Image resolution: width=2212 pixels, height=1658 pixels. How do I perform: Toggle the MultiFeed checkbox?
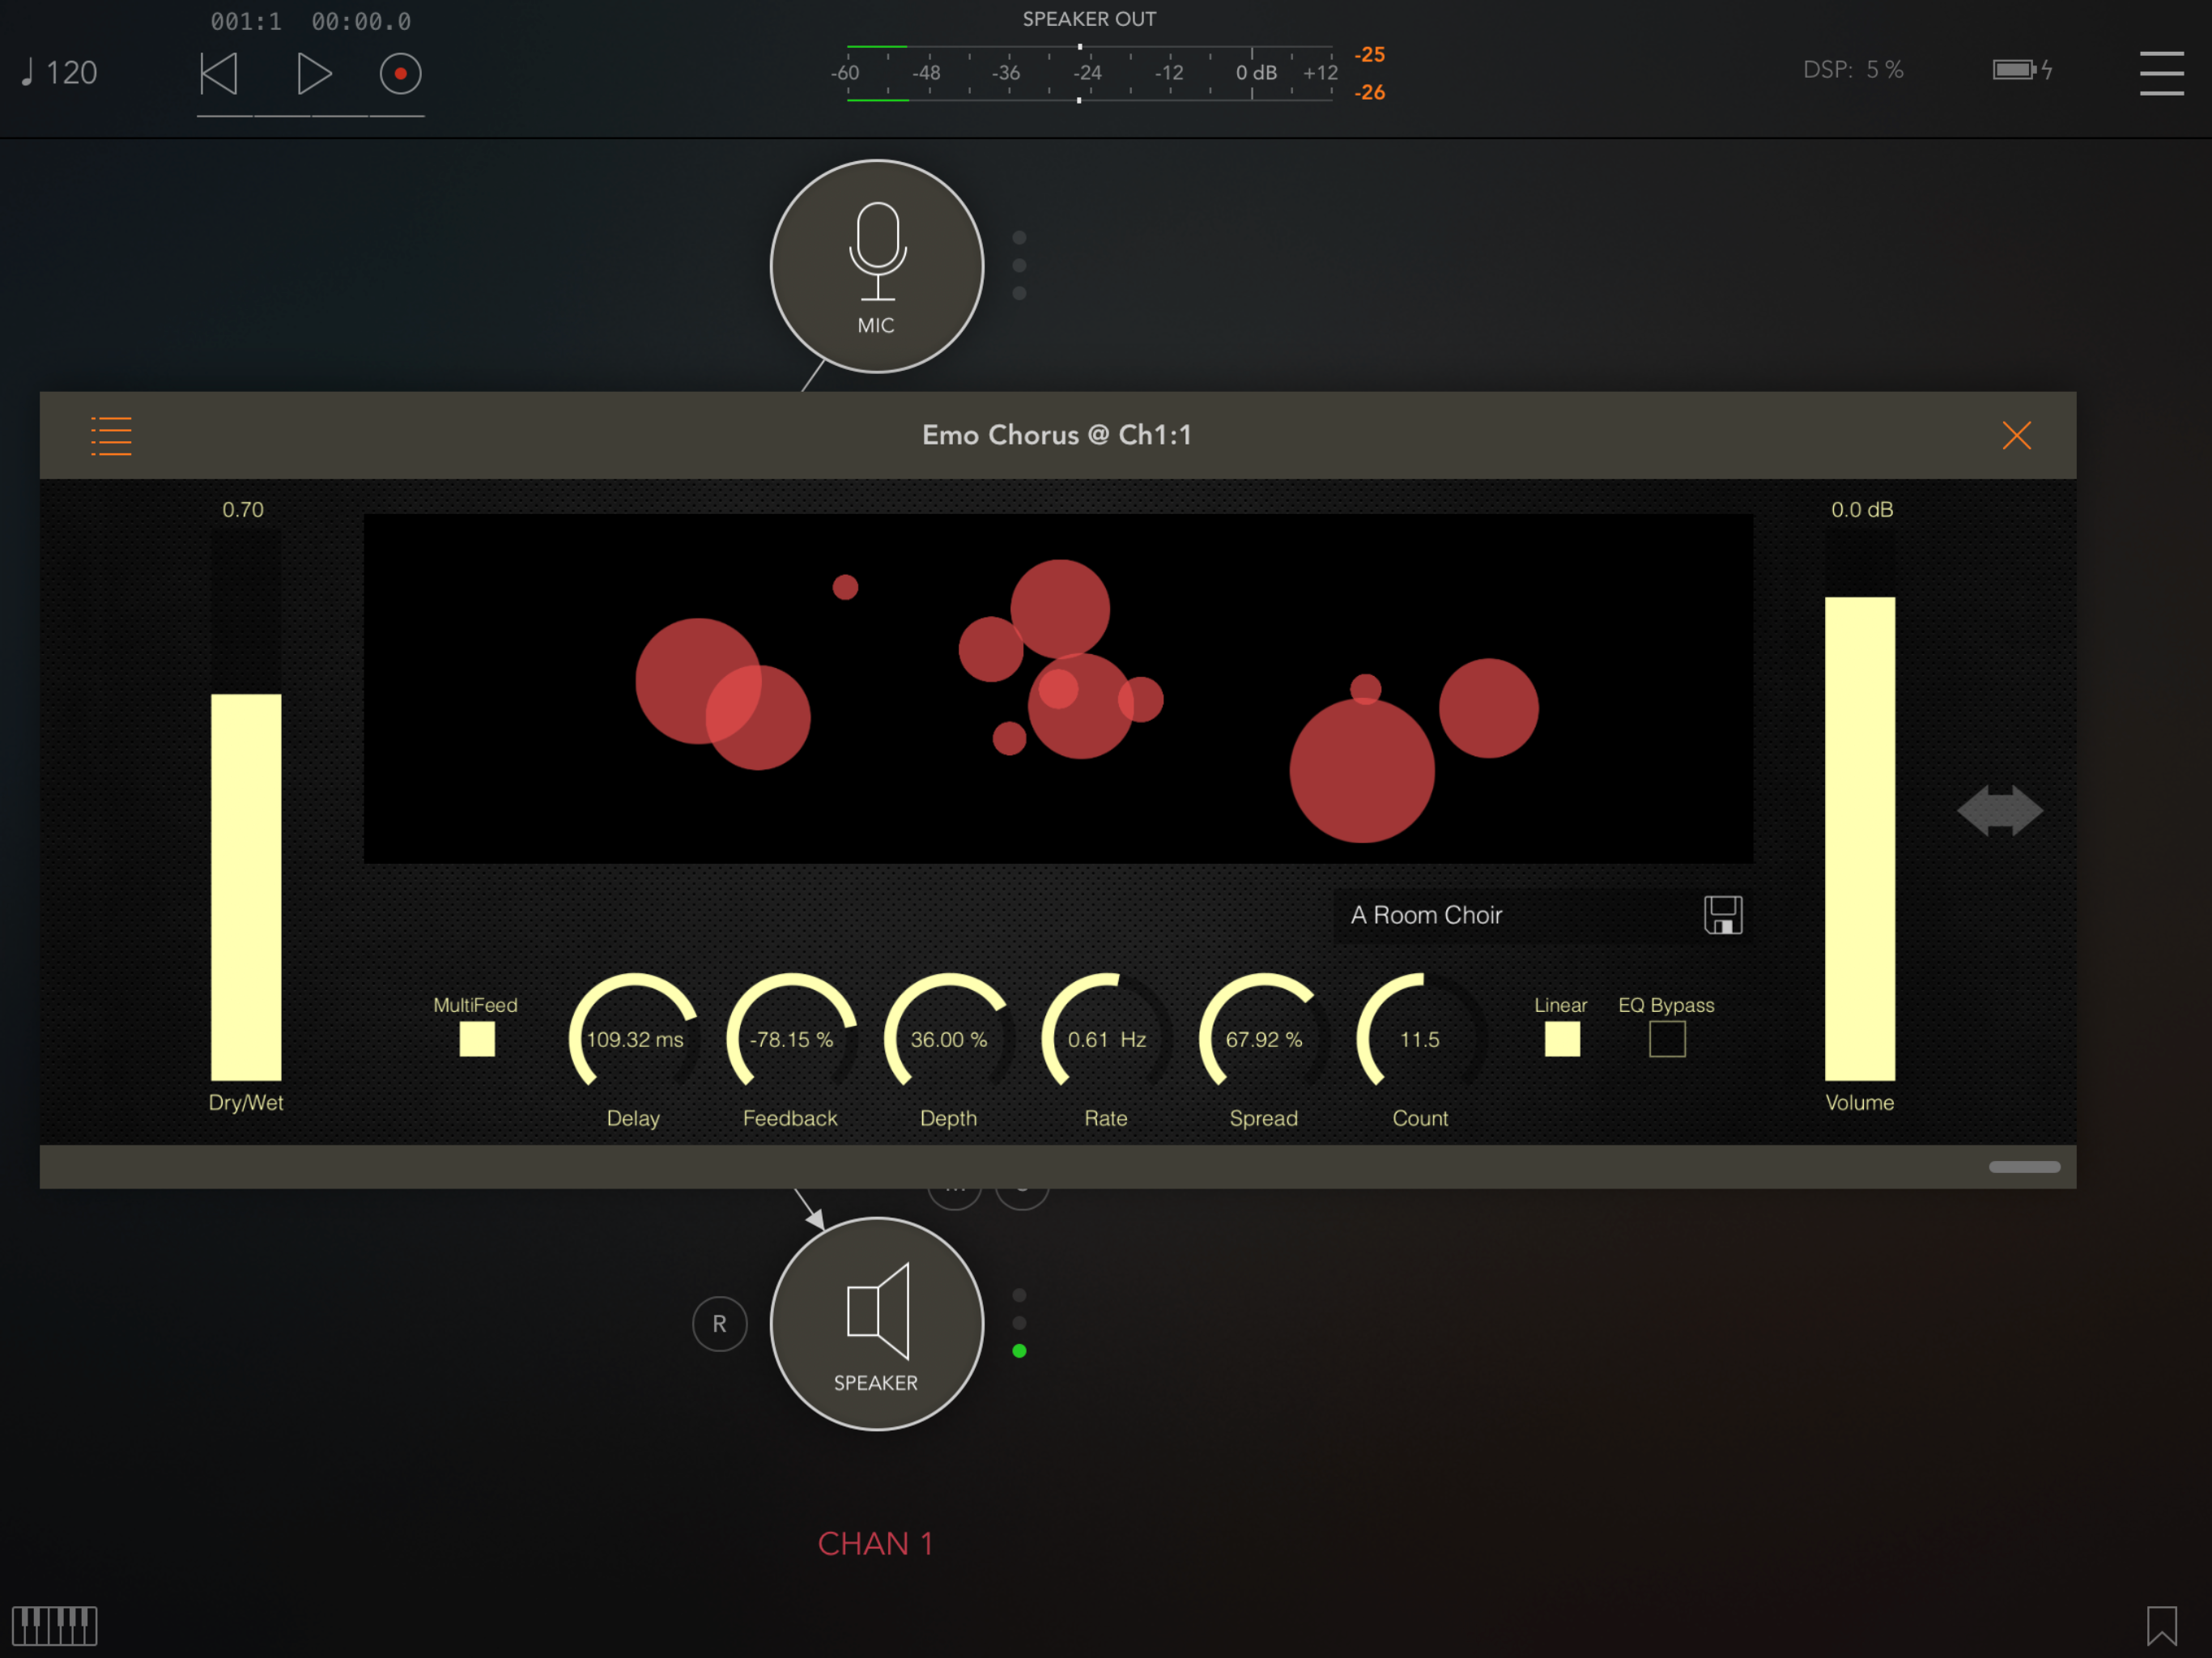pyautogui.click(x=477, y=1039)
